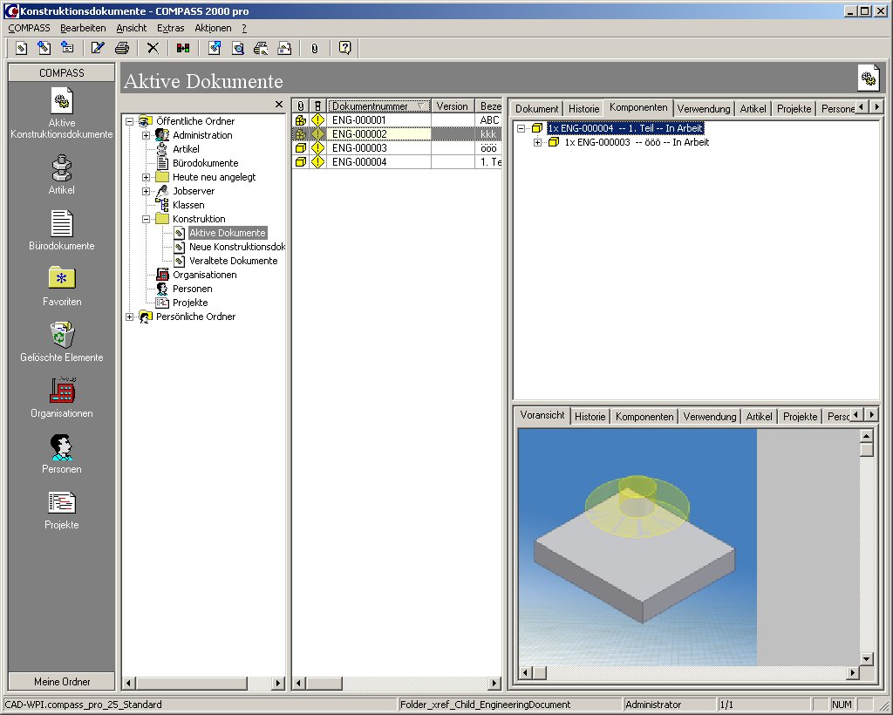Image resolution: width=893 pixels, height=715 pixels.
Task: Switch to lower Voransicht tab
Action: (542, 415)
